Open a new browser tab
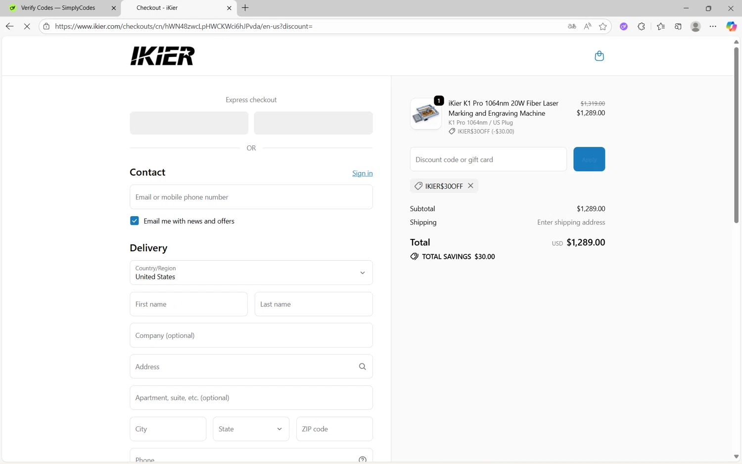The width and height of the screenshot is (742, 464). pyautogui.click(x=245, y=8)
